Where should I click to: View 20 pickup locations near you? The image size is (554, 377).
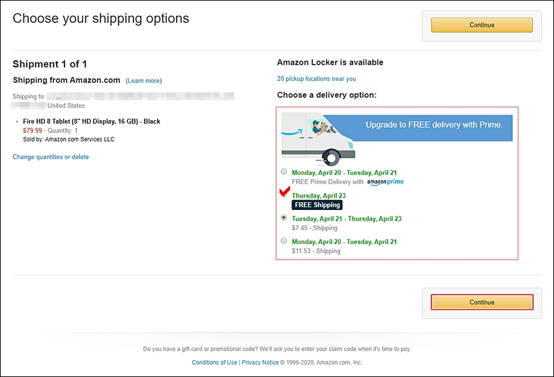(x=316, y=78)
